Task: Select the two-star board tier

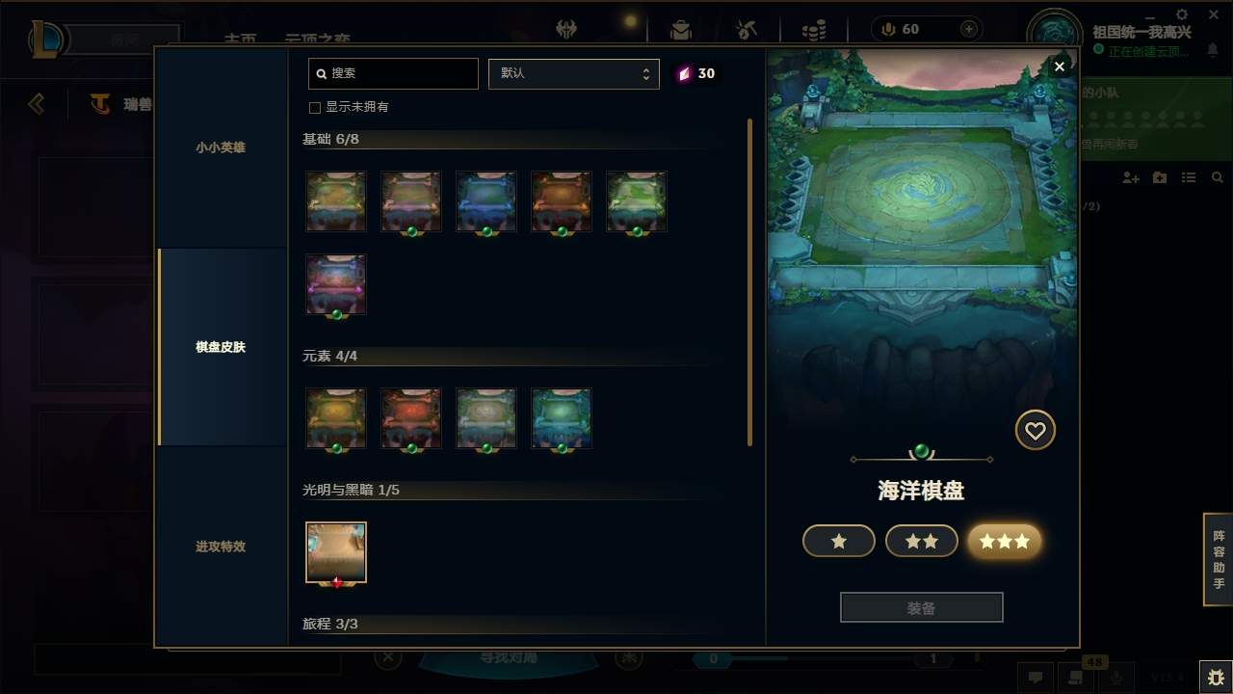Action: 922,542
